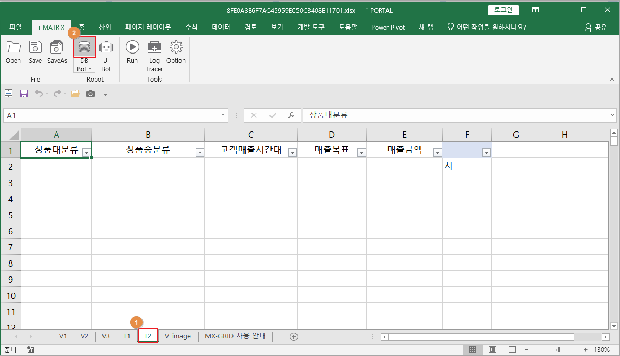The width and height of the screenshot is (620, 356).
Task: Click the 로그인 button
Action: [503, 10]
